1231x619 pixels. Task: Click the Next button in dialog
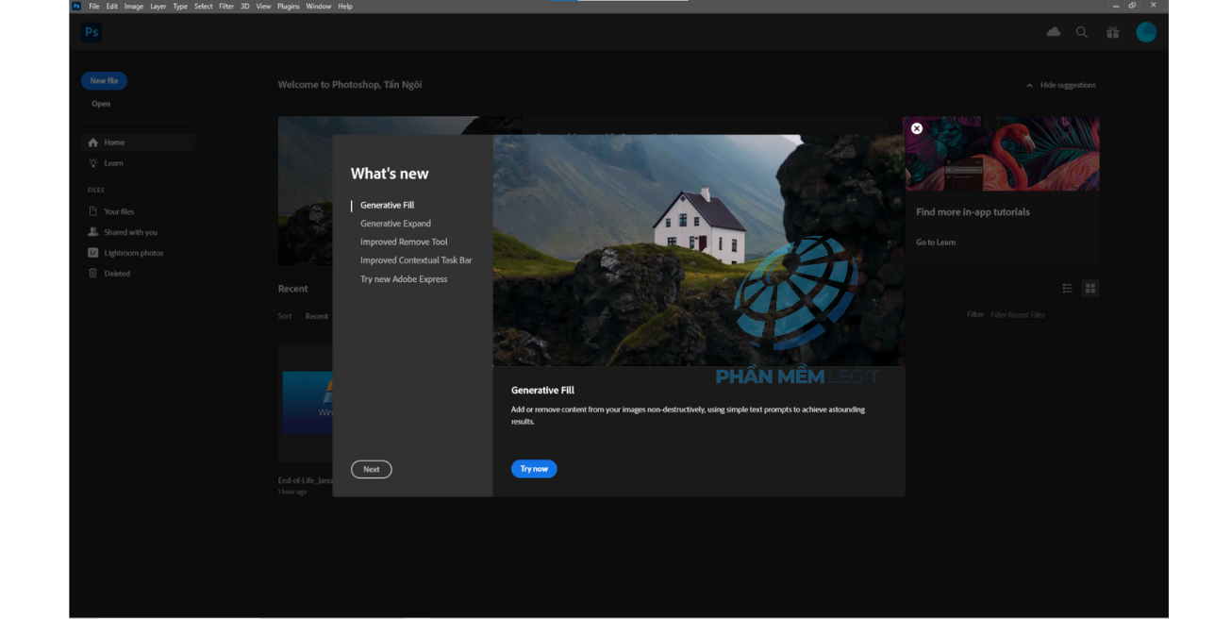[372, 469]
